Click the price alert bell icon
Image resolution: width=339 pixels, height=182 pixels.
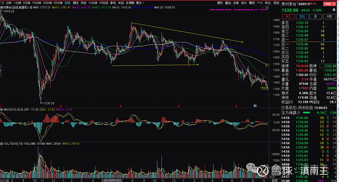pos(334,10)
